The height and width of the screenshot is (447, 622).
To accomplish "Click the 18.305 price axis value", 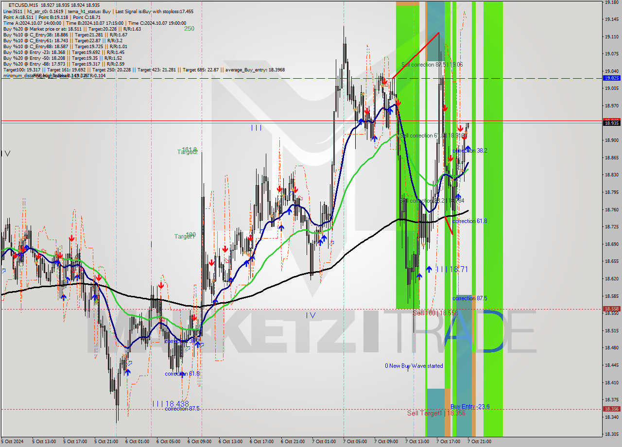I will 611,434.
